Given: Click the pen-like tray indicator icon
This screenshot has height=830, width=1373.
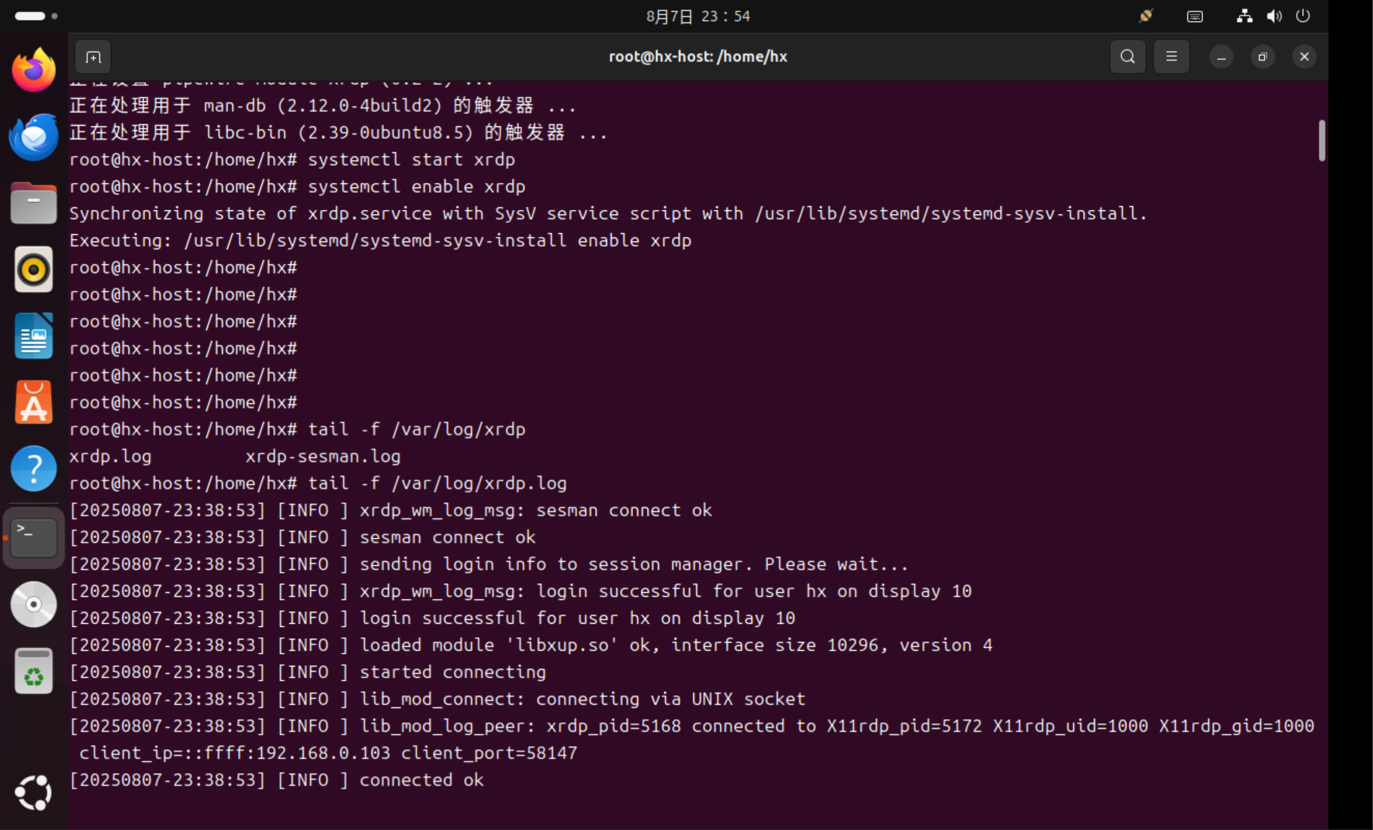Looking at the screenshot, I should point(1146,16).
